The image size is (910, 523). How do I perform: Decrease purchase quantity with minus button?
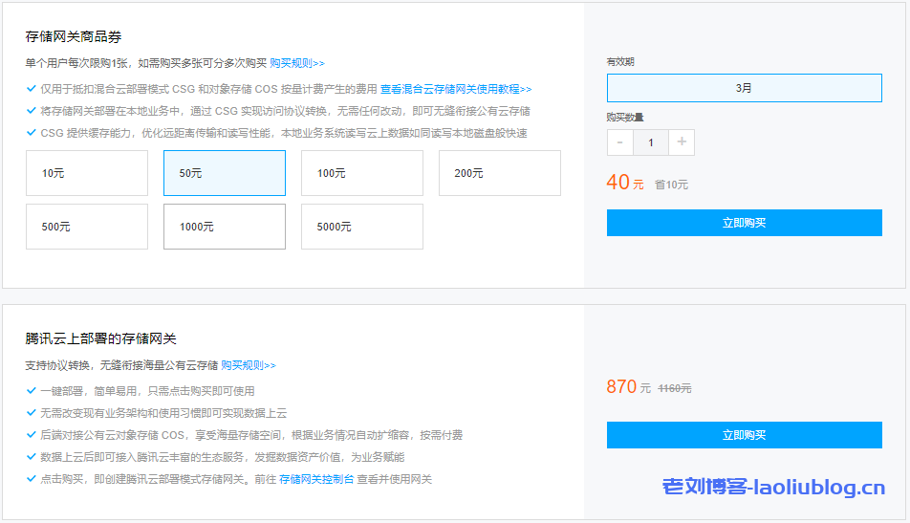point(619,142)
